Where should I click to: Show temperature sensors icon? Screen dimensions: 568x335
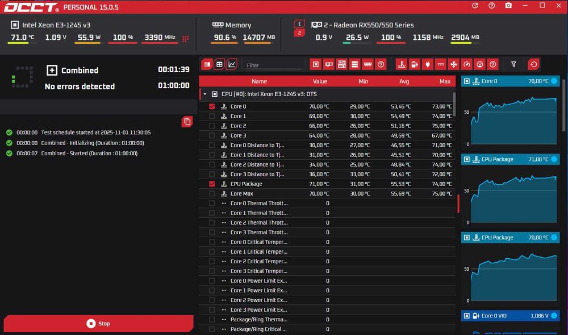tap(402, 64)
